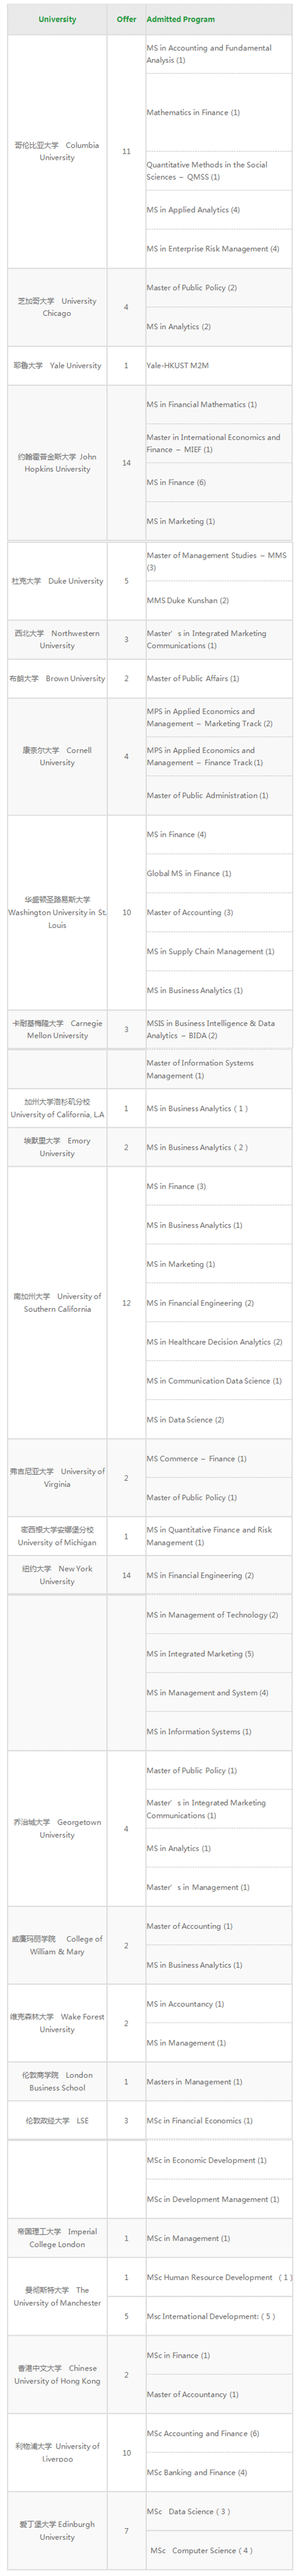The height and width of the screenshot is (2576, 298).
Task: Select the Columbia University cell
Action: click(57, 151)
